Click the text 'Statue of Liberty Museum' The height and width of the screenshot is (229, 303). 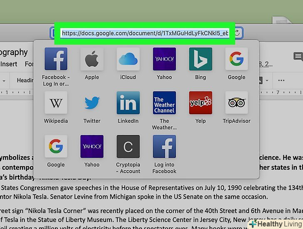(x=75, y=220)
